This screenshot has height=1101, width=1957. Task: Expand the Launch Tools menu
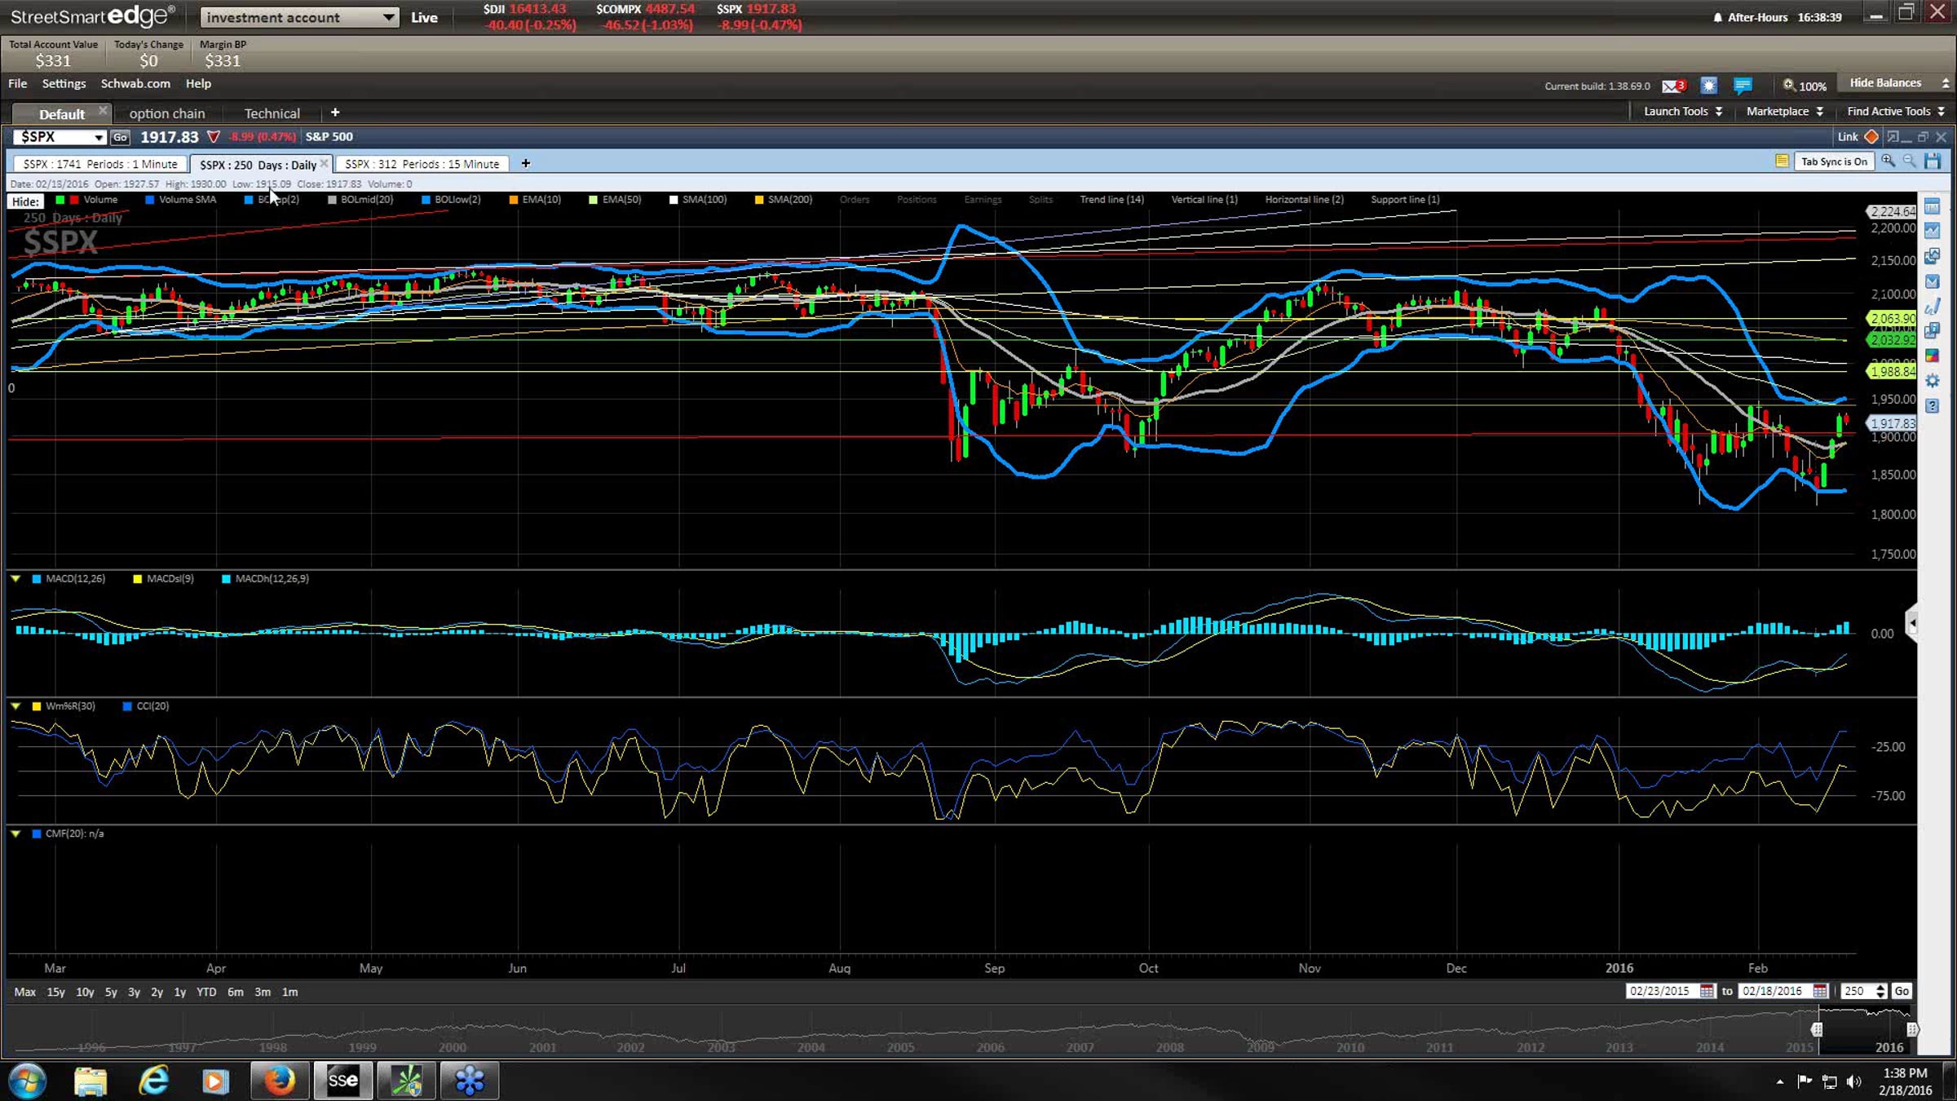1682,112
